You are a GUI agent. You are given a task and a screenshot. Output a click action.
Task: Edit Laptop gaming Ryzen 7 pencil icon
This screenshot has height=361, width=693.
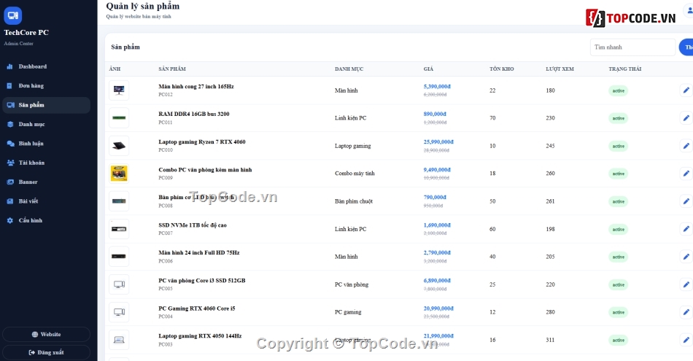686,146
